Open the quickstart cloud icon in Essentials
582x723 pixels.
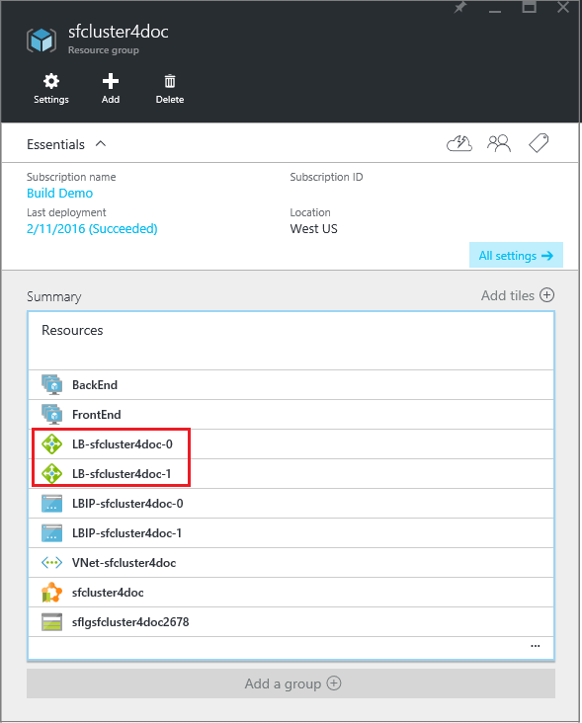(x=459, y=144)
